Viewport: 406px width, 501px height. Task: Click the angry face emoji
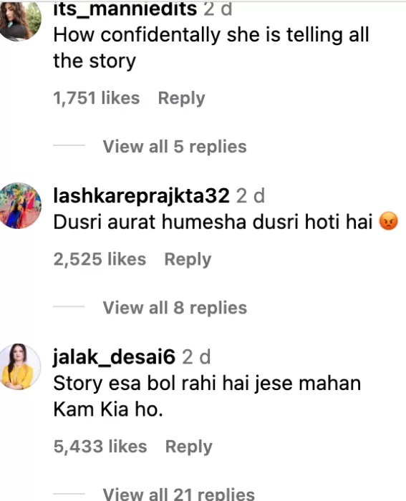pos(388,221)
